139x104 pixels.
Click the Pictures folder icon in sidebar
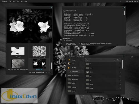pos(69,87)
